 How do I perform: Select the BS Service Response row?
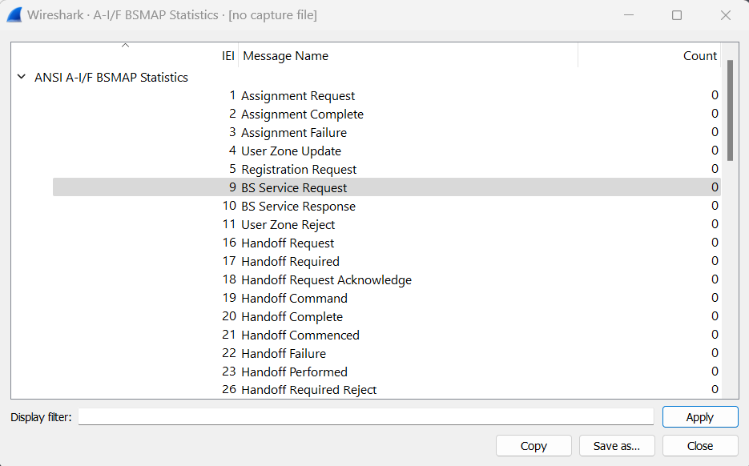click(298, 207)
